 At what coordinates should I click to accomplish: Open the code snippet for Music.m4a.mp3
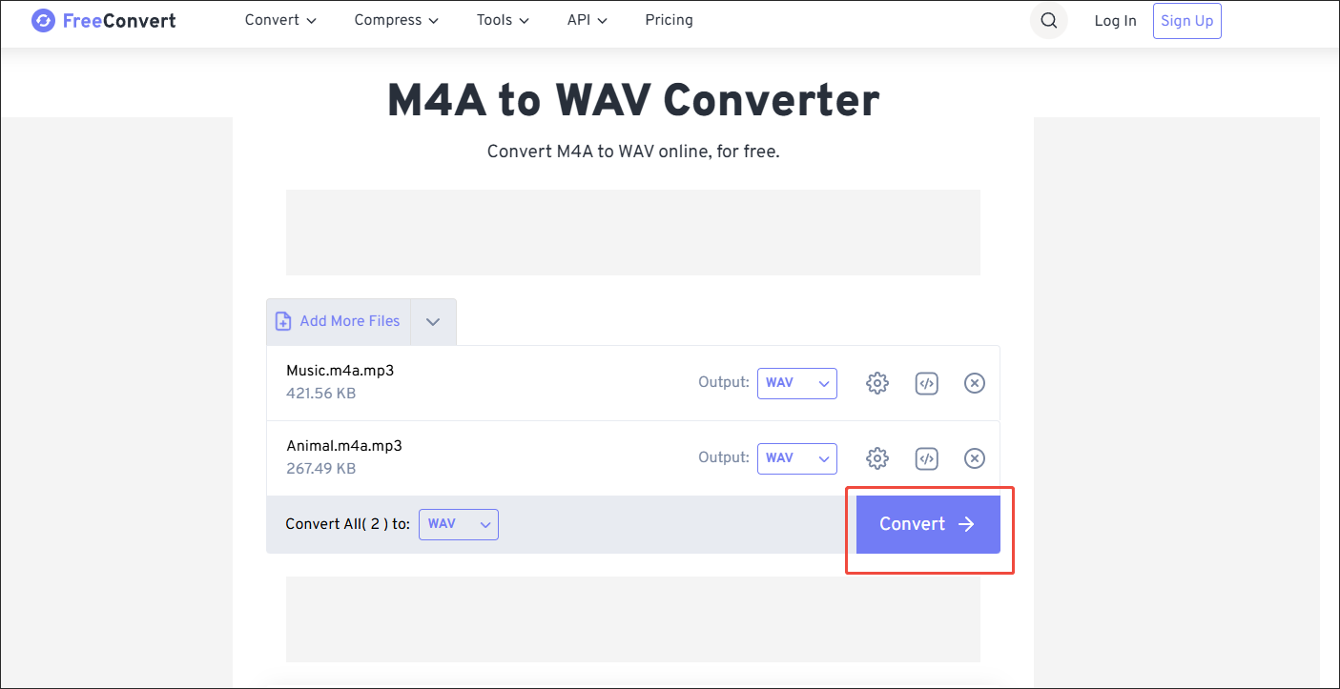click(x=926, y=382)
